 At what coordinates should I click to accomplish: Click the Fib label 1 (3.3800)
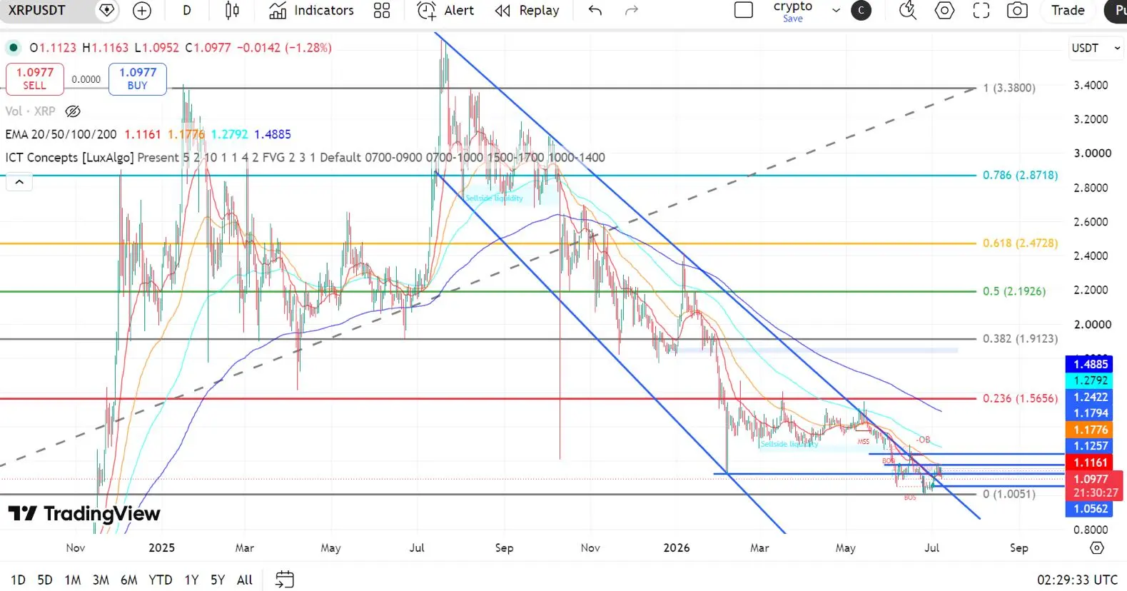[x=1009, y=88]
